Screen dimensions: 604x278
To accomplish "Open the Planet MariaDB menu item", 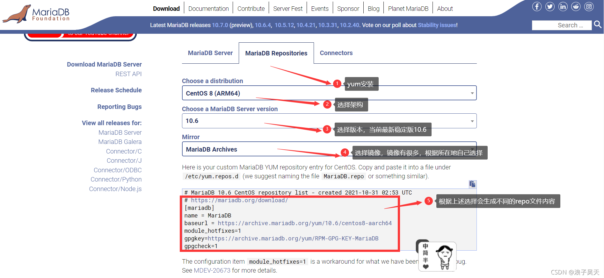I will 408,9.
